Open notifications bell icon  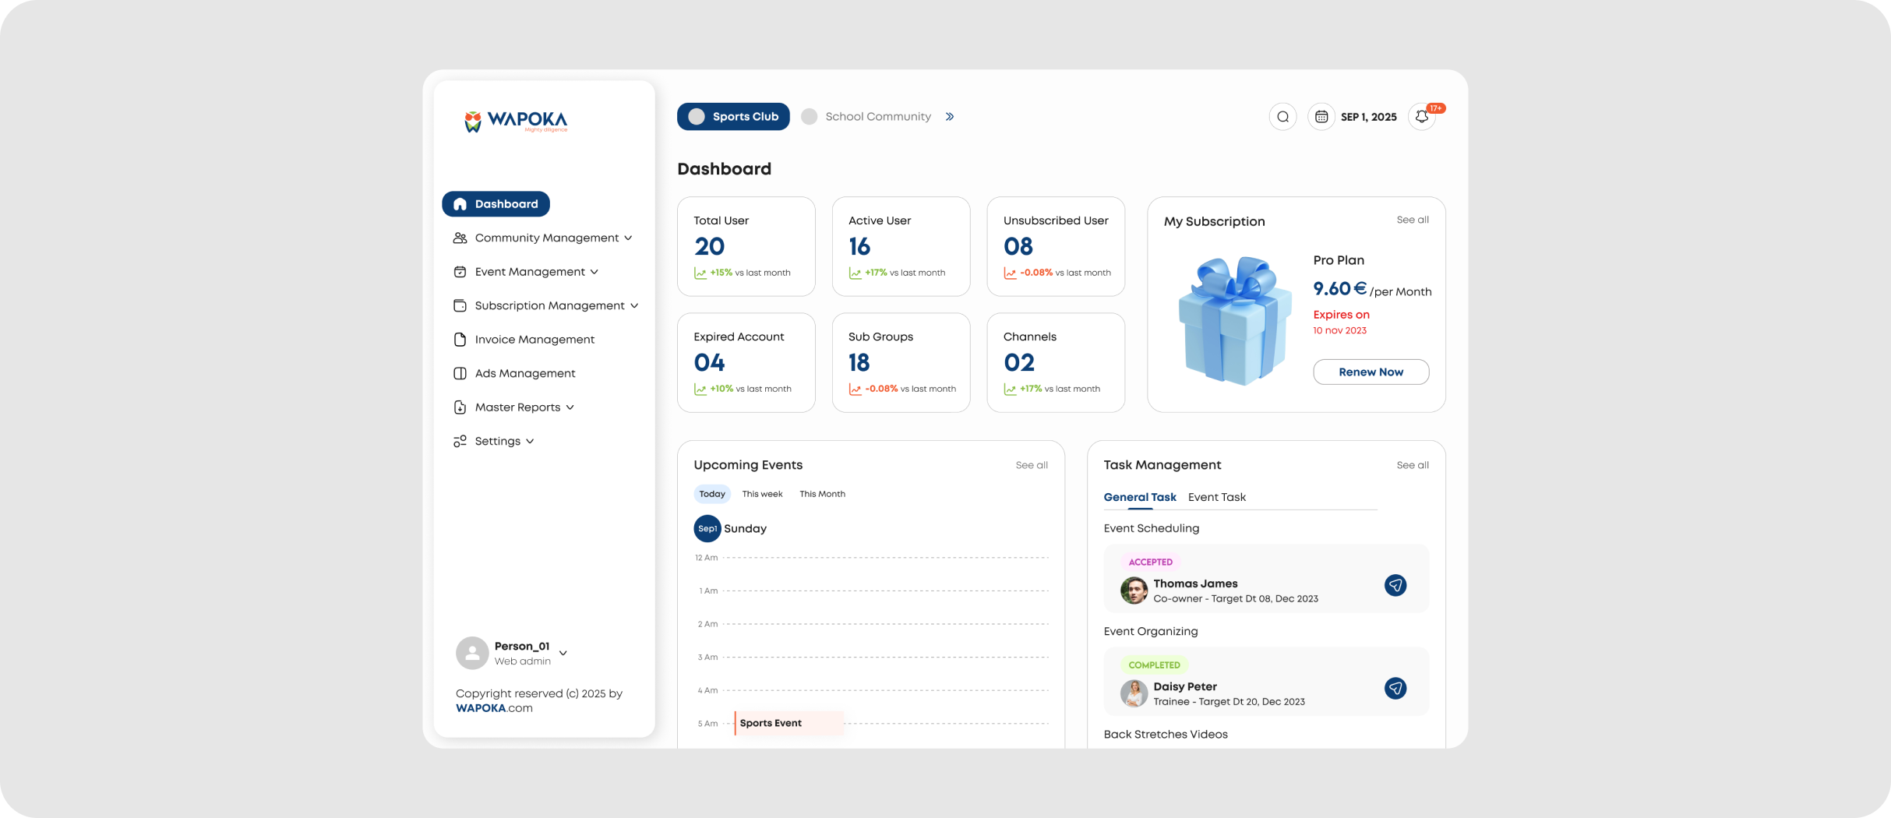tap(1422, 117)
